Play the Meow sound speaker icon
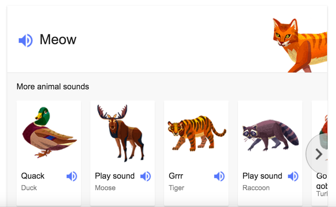This screenshot has height=207, width=336. tap(25, 40)
